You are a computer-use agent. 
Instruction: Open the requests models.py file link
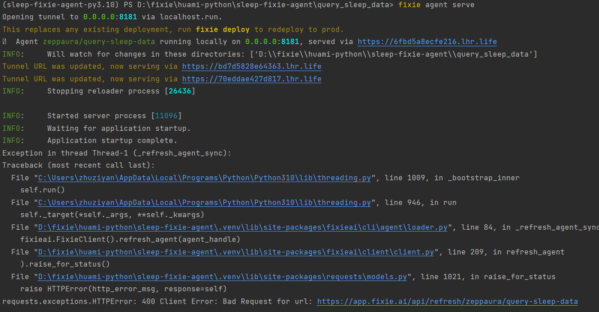coord(223,277)
